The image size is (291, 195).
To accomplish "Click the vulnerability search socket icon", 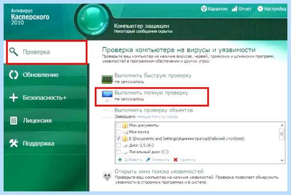I will click(x=107, y=175).
